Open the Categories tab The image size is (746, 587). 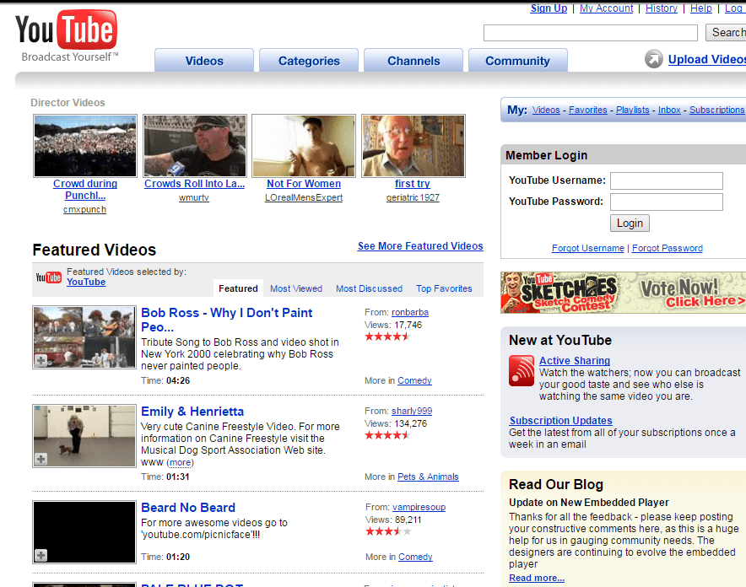(x=309, y=61)
